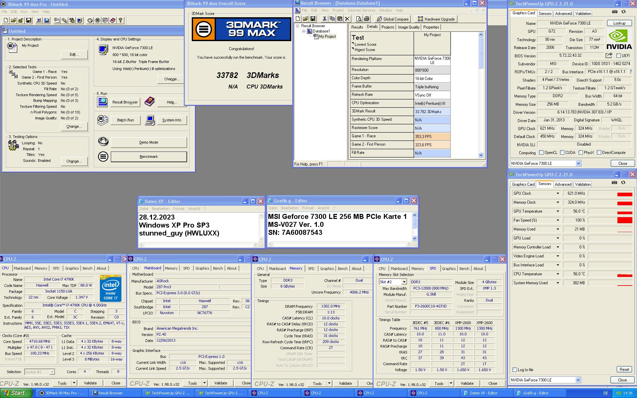The height and width of the screenshot is (398, 637).
Task: Switch to Advanced tab in top GPU-Z
Action: (x=563, y=14)
